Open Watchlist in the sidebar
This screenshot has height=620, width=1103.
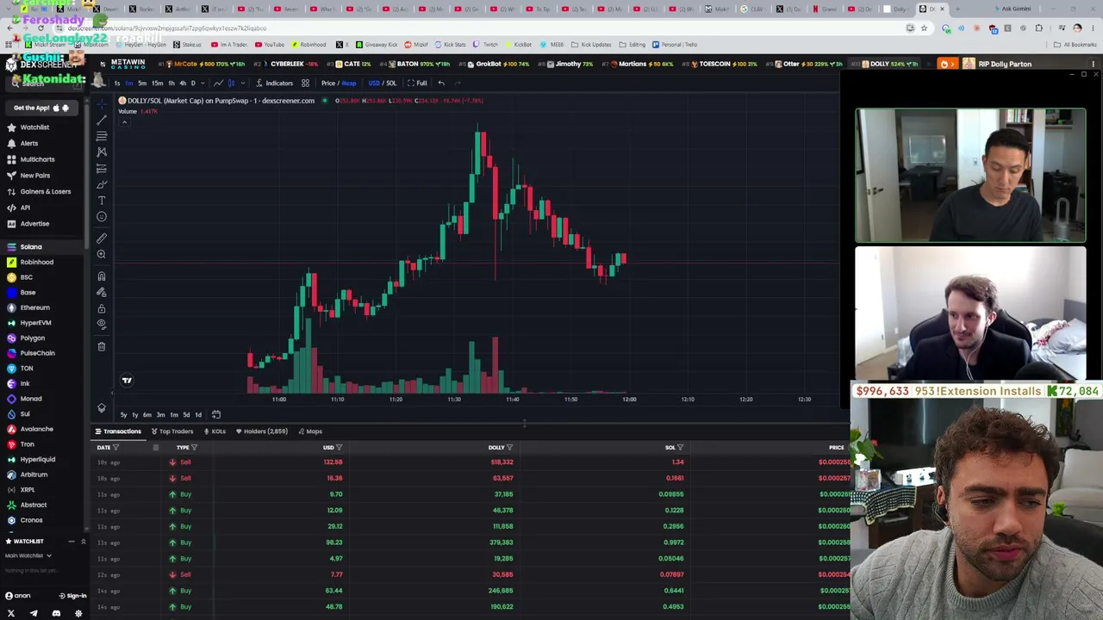34,127
